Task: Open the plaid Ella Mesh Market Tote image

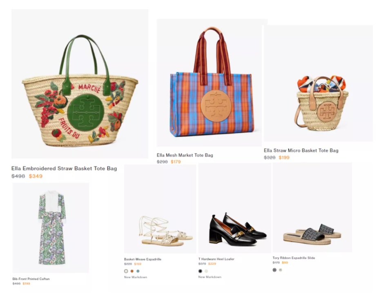Action: (209, 83)
